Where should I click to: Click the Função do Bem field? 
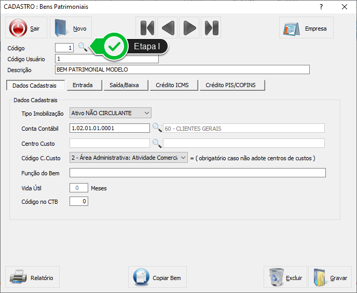pyautogui.click(x=197, y=173)
